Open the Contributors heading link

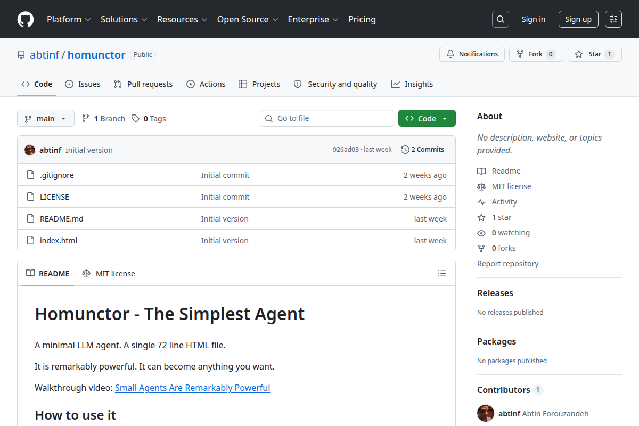[510, 390]
